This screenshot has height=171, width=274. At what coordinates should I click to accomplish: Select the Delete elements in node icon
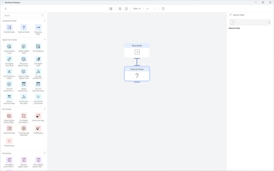tap(24, 84)
